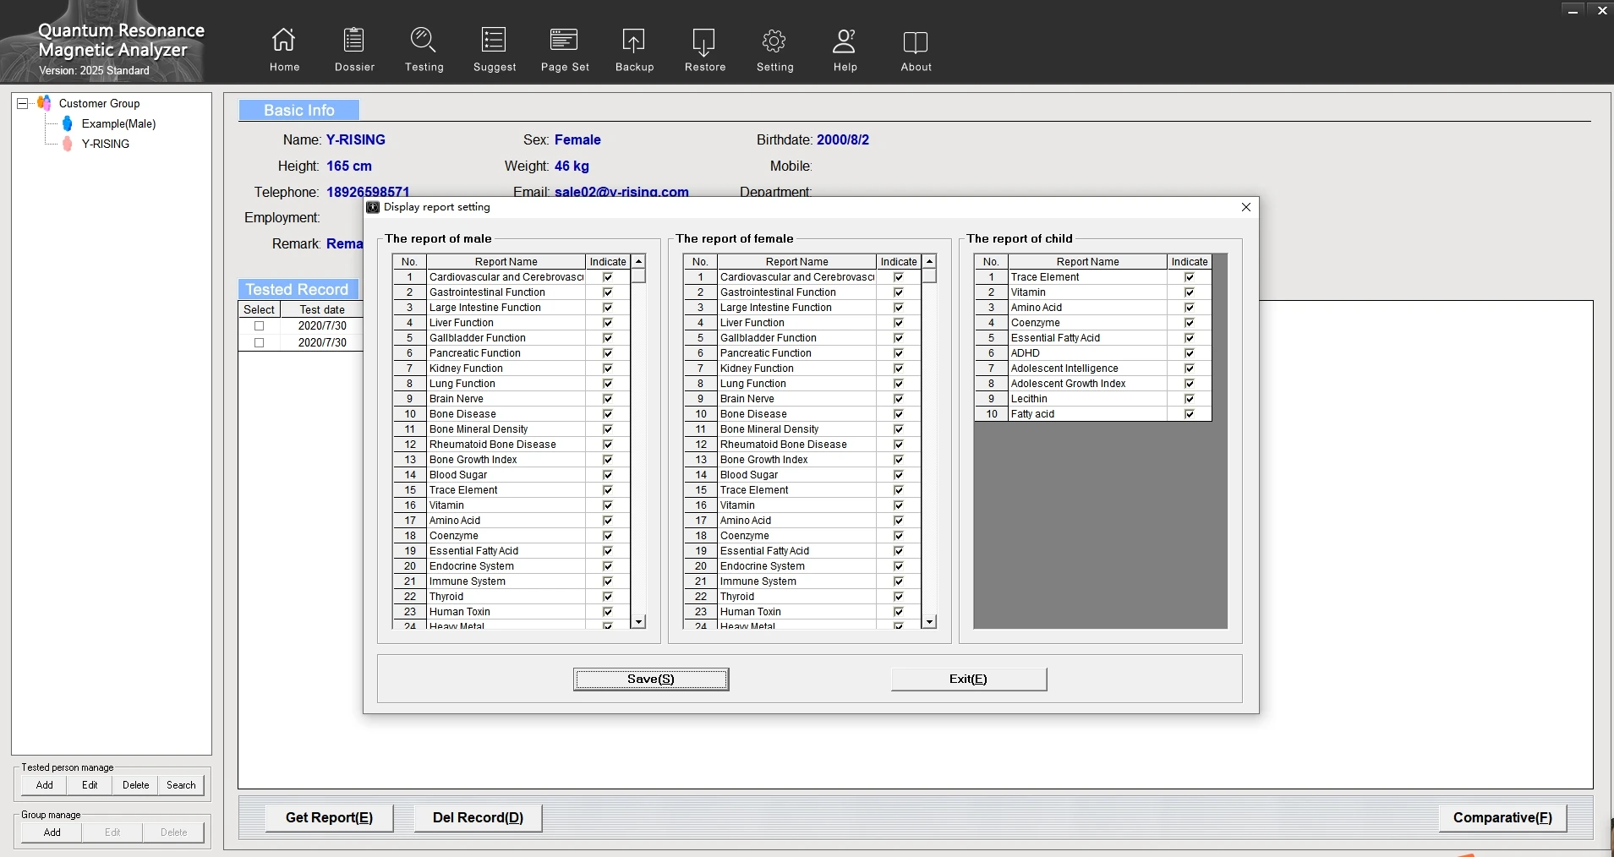Open the Setting gear icon

(774, 41)
